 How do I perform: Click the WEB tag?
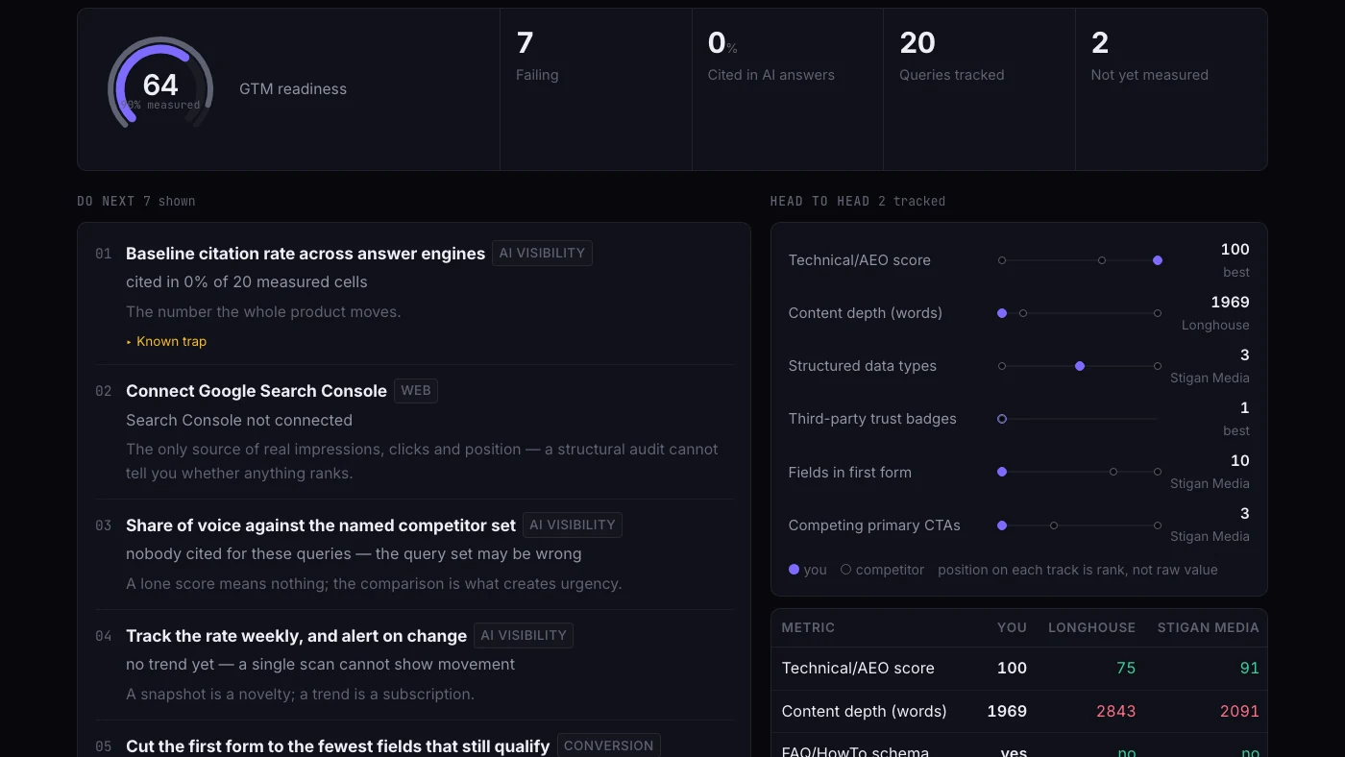(x=416, y=390)
